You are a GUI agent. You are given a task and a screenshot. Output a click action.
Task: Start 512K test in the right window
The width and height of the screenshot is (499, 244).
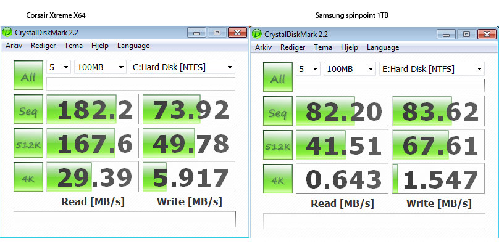click(278, 145)
